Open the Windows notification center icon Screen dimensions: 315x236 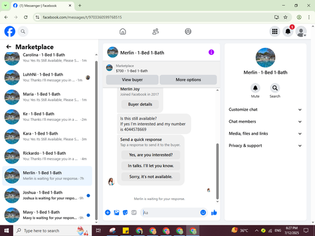click(x=306, y=230)
